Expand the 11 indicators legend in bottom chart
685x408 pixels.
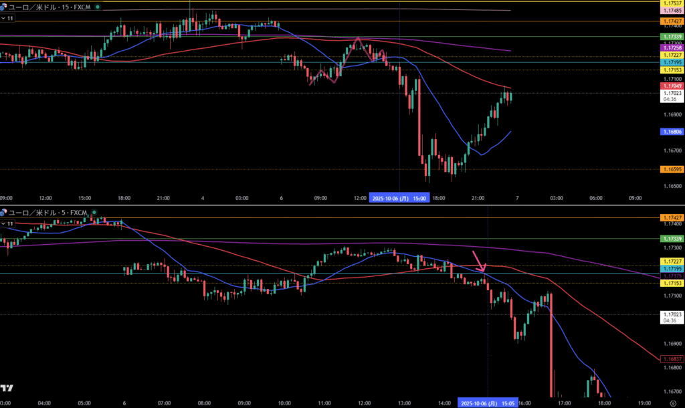pos(8,223)
